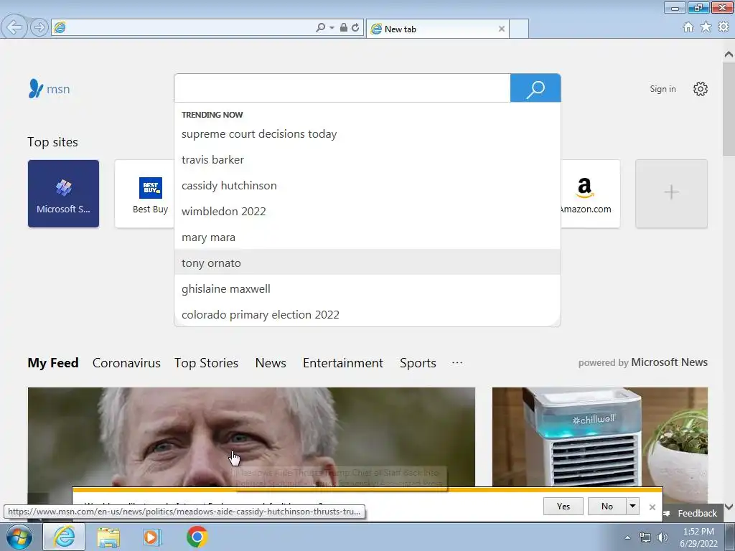Click the Microsoft News powered-by link
This screenshot has height=551, width=735.
[x=669, y=362]
